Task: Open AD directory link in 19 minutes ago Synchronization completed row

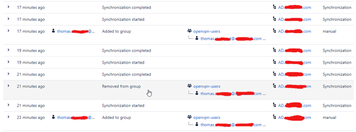Action: pyautogui.click(x=294, y=51)
